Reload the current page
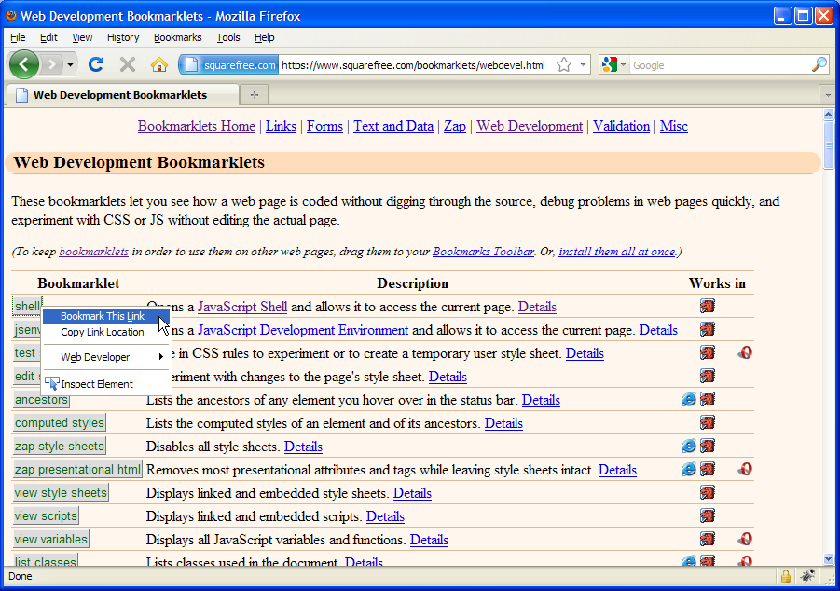This screenshot has width=840, height=591. point(96,64)
